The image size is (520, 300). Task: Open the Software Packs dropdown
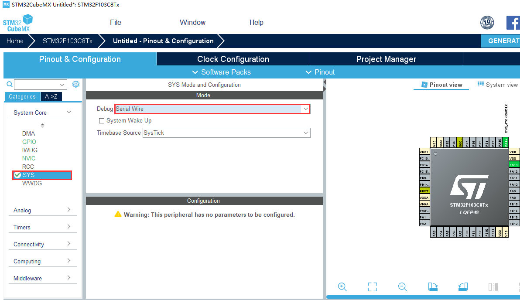coord(222,72)
